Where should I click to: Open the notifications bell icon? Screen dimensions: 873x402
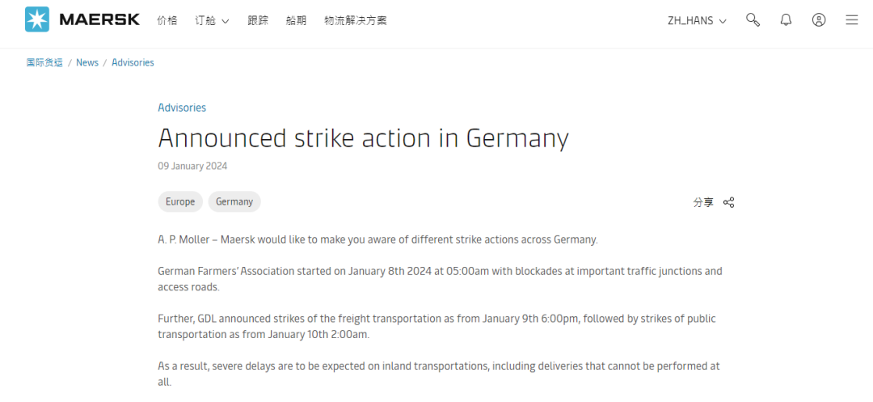(x=786, y=20)
